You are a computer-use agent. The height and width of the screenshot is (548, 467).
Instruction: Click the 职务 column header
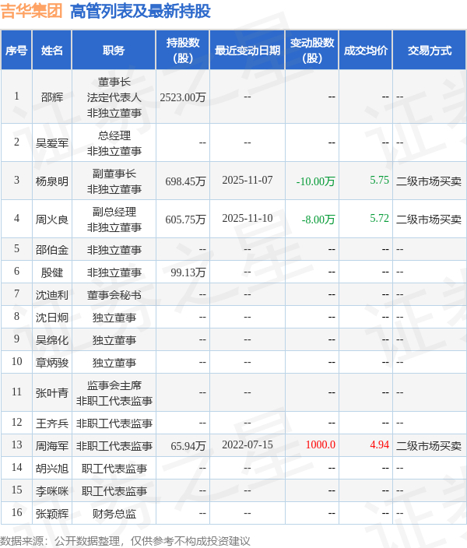pos(114,51)
